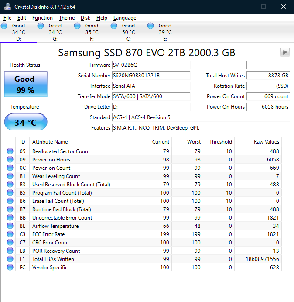Click status orb for Total LBAs Written
This screenshot has width=294, height=302.
[x=10, y=259]
